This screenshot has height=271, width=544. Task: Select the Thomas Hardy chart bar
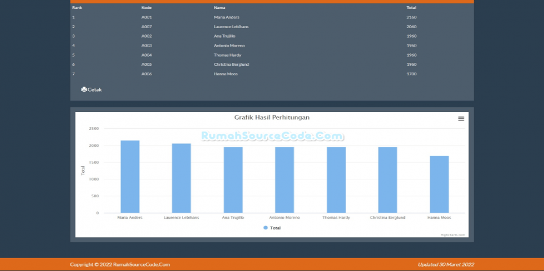pyautogui.click(x=336, y=179)
